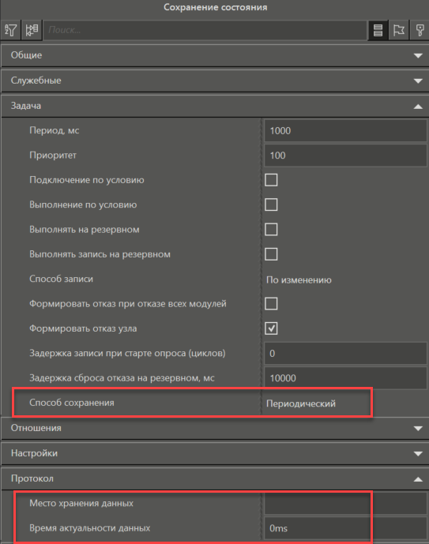Click the key/pin icon at toolbar end
This screenshot has width=429, height=544.
pos(420,30)
